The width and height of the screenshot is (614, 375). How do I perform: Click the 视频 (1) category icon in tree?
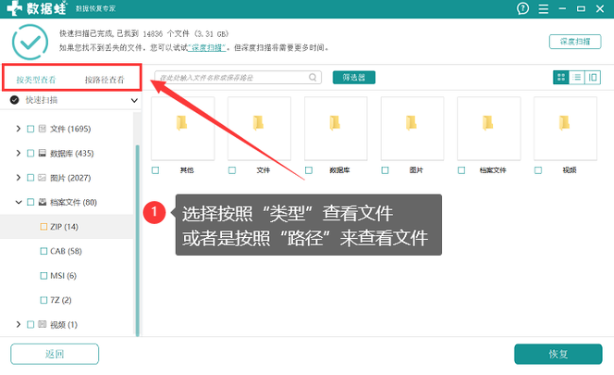click(x=43, y=324)
